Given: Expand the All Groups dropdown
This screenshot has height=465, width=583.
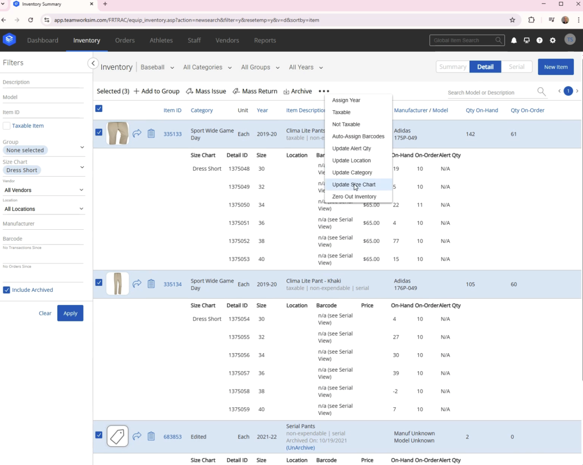Looking at the screenshot, I should point(260,67).
